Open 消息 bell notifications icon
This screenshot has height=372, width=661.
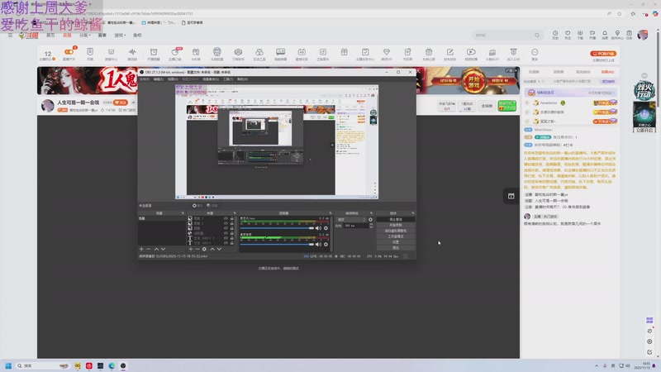(x=605, y=35)
